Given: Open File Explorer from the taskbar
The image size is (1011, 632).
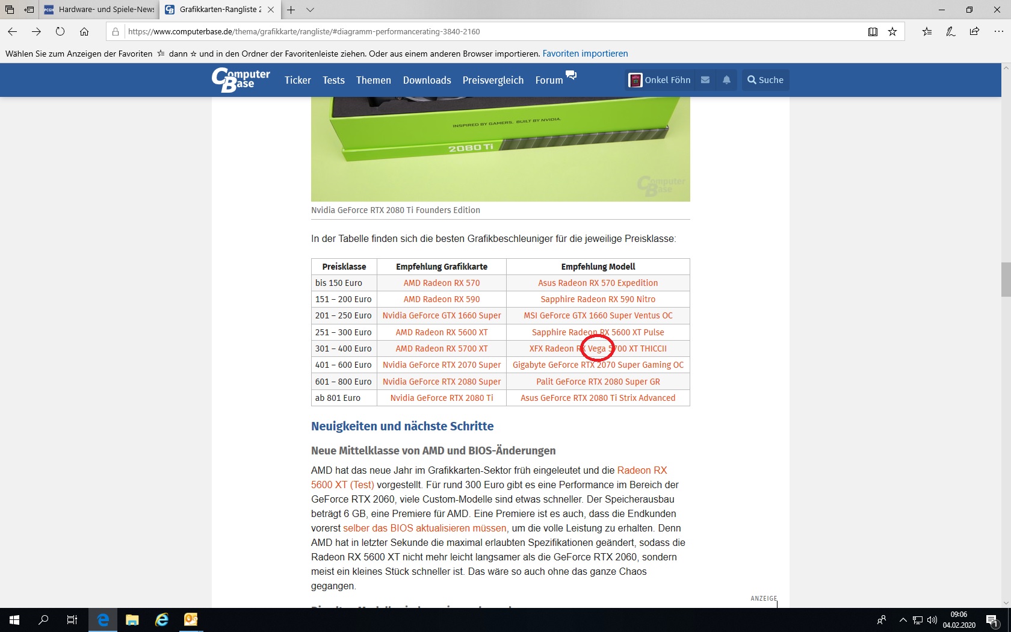Looking at the screenshot, I should 132,620.
